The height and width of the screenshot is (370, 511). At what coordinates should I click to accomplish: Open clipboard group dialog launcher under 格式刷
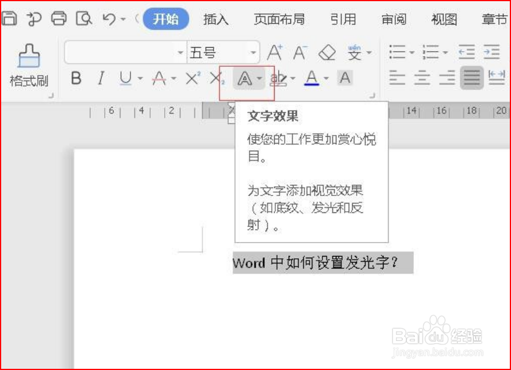coord(51,95)
